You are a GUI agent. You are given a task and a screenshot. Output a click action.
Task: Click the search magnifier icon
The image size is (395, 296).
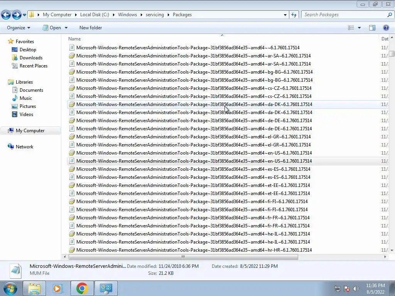(x=390, y=15)
